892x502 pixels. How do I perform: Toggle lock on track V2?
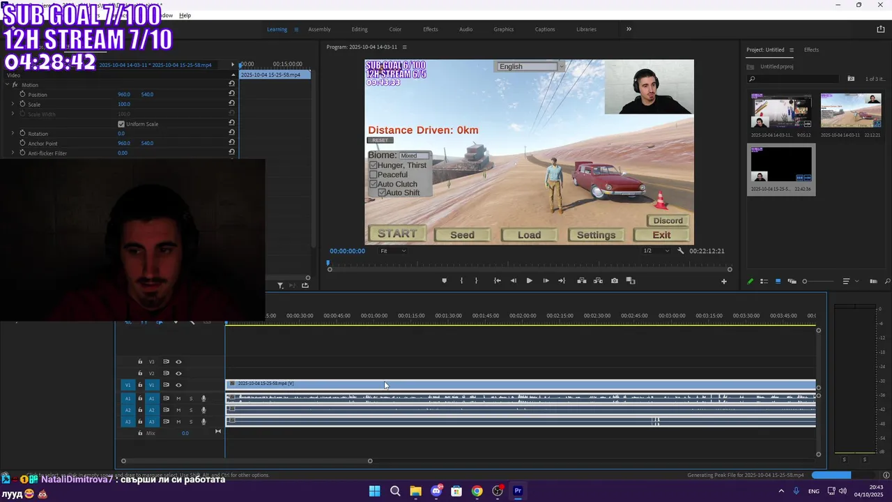(x=140, y=374)
